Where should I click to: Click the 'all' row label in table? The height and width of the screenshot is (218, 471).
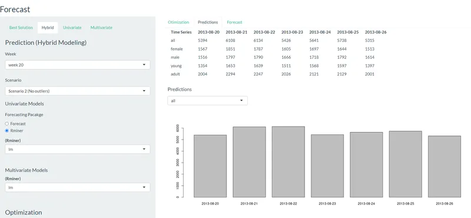[x=173, y=41]
